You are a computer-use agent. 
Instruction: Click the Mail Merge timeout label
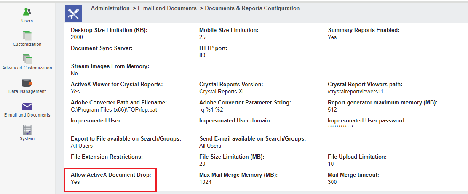tap(353, 175)
